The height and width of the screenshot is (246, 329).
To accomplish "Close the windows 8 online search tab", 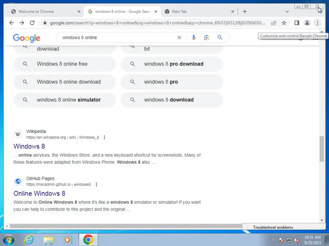I will click(156, 12).
